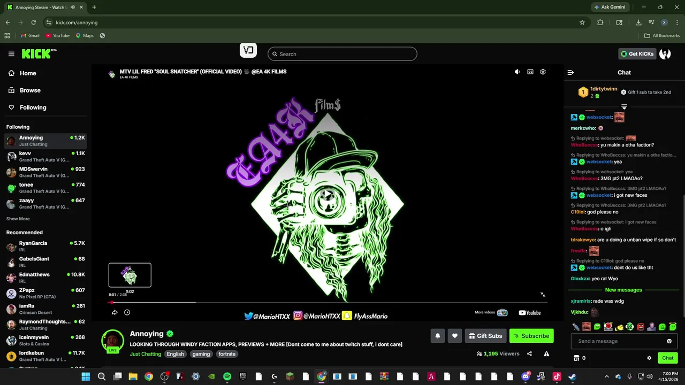Focus the Kick search field
Viewport: 685px width, 385px height.
pyautogui.click(x=342, y=54)
